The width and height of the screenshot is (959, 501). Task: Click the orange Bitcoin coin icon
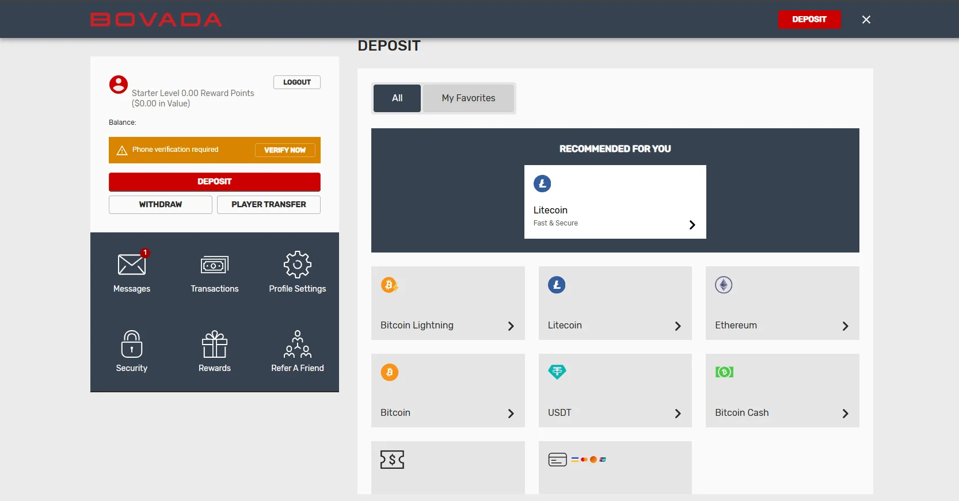390,372
